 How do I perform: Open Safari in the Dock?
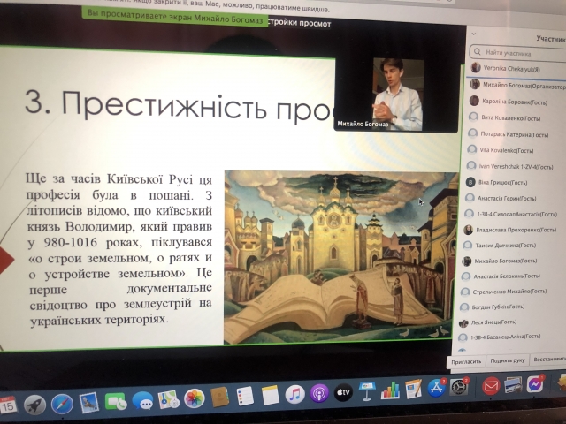click(x=62, y=404)
